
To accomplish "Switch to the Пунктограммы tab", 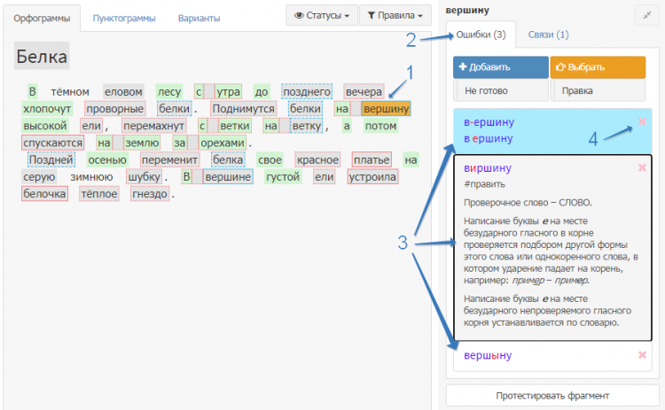I will [124, 18].
